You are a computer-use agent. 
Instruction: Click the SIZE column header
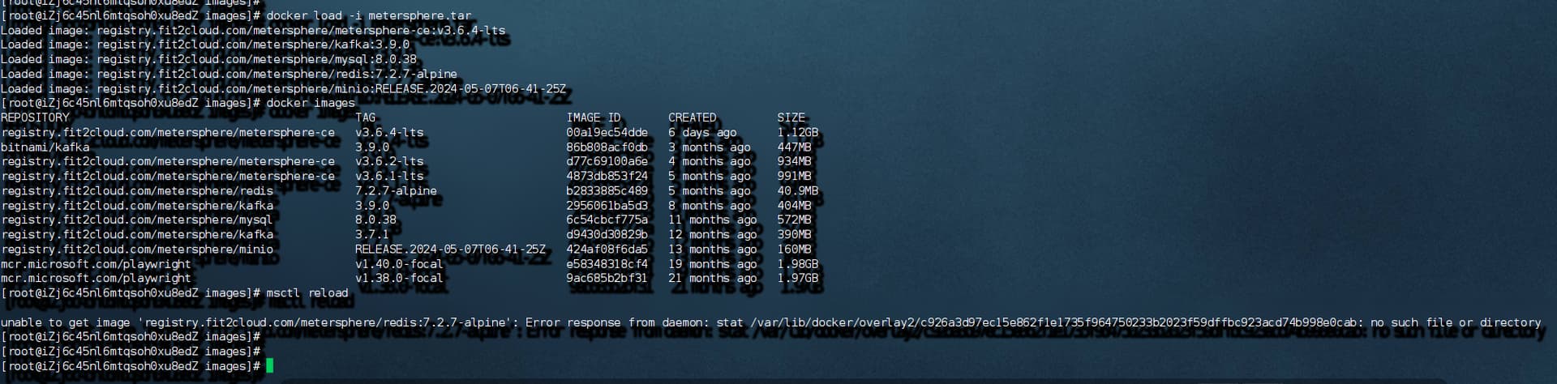tap(791, 117)
